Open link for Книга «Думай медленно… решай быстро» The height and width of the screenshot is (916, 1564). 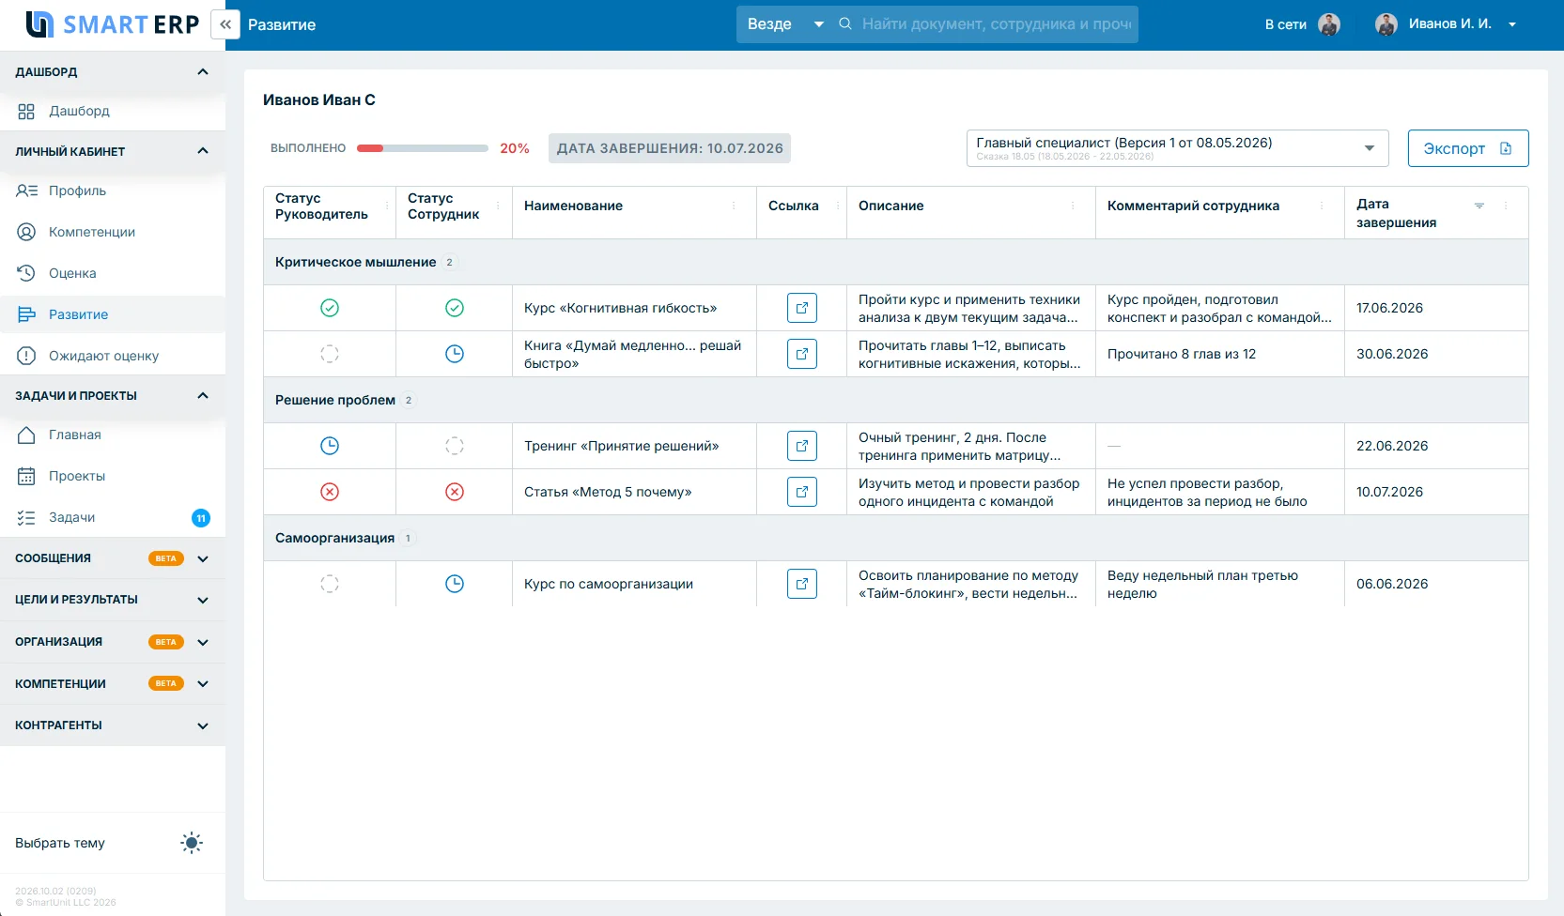802,354
